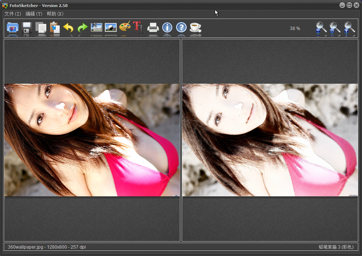Image resolution: width=362 pixels, height=256 pixels.
Task: Paste from clipboard using the clipboard icon
Action: [55, 28]
